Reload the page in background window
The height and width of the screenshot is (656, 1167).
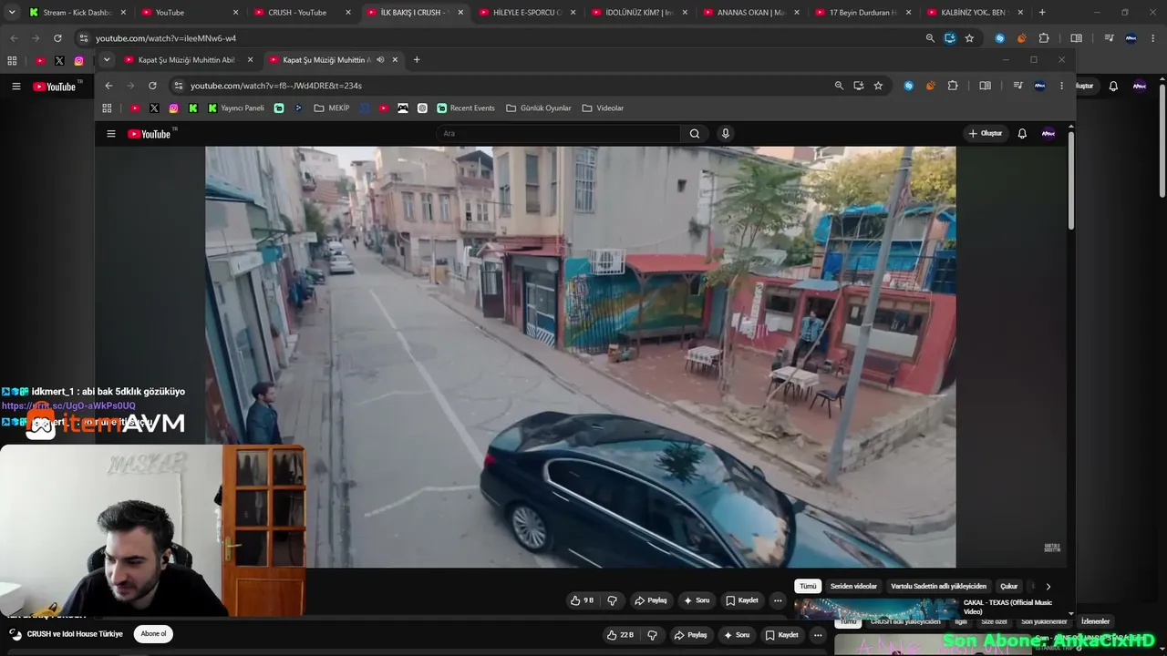pyautogui.click(x=57, y=38)
